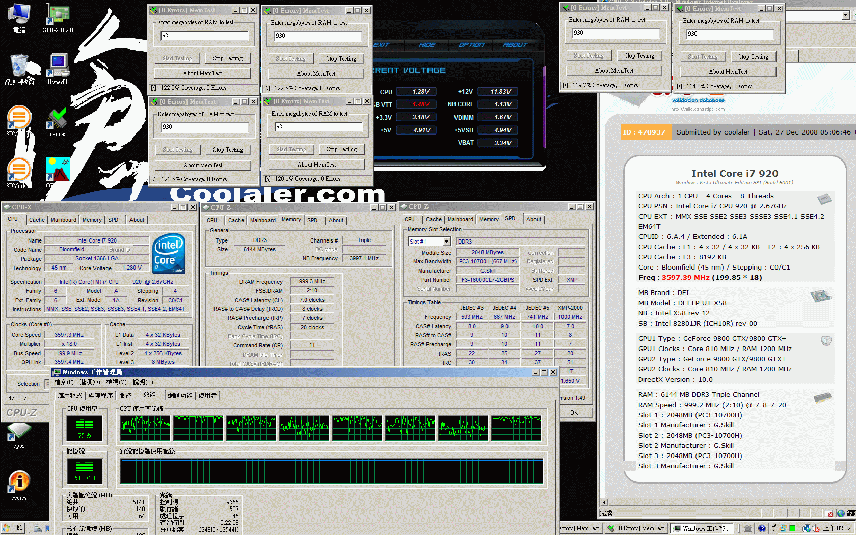Image resolution: width=856 pixels, height=535 pixels.
Task: Click the help question-mark icon in system tray
Action: click(x=762, y=528)
